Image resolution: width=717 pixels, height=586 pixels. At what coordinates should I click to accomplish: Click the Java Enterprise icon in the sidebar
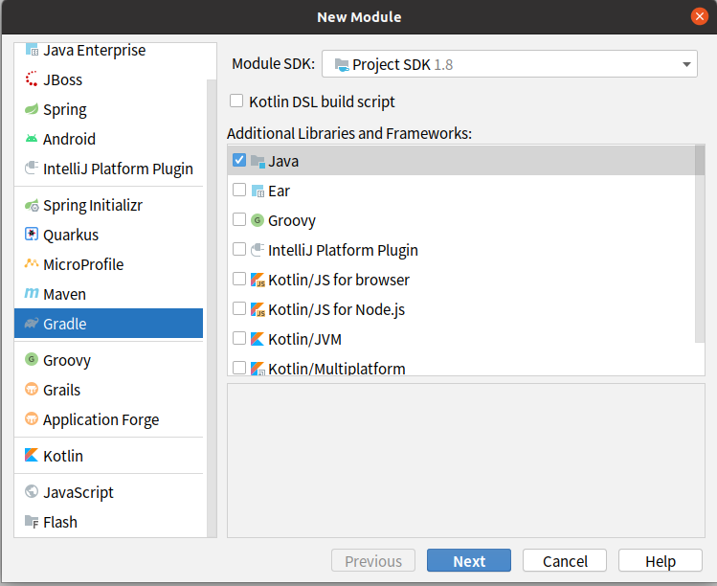(32, 49)
